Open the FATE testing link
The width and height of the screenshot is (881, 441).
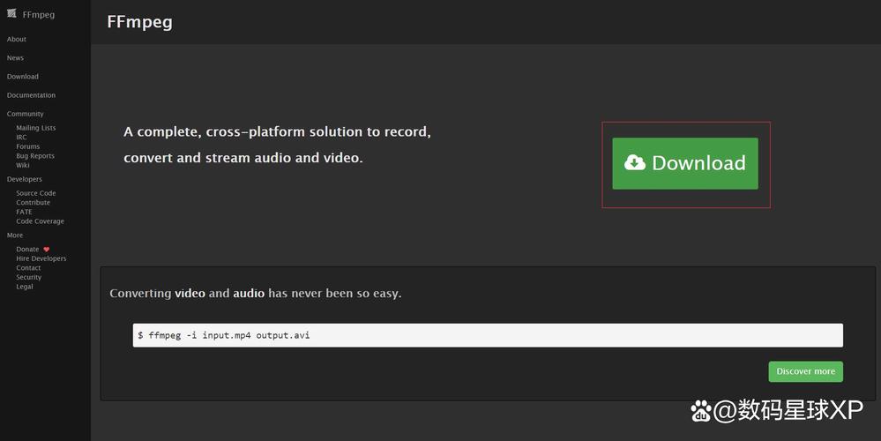pyautogui.click(x=24, y=212)
